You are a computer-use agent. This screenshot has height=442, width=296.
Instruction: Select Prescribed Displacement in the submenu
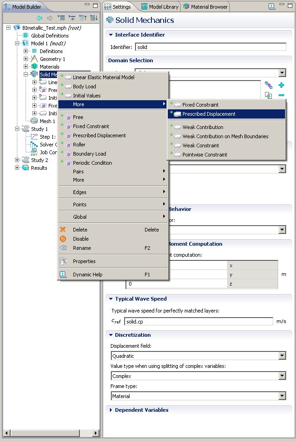[208, 114]
